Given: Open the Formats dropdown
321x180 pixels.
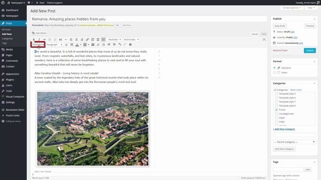Looking at the screenshot, I should [38, 44].
